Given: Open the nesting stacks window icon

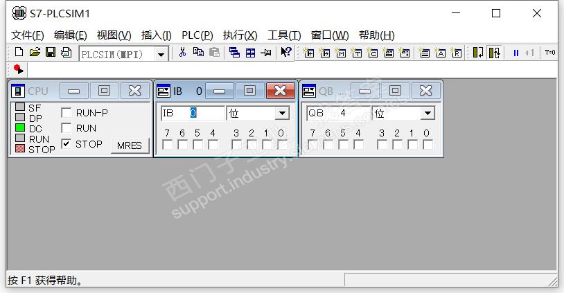Looking at the screenshot, I should (x=425, y=53).
